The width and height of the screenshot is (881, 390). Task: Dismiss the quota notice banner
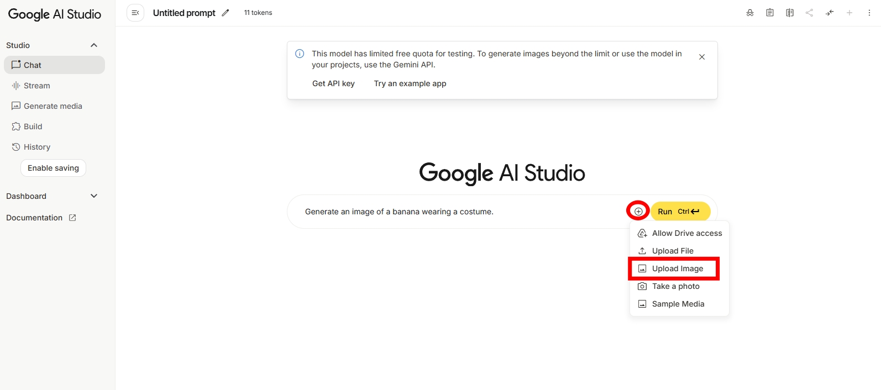click(x=702, y=57)
